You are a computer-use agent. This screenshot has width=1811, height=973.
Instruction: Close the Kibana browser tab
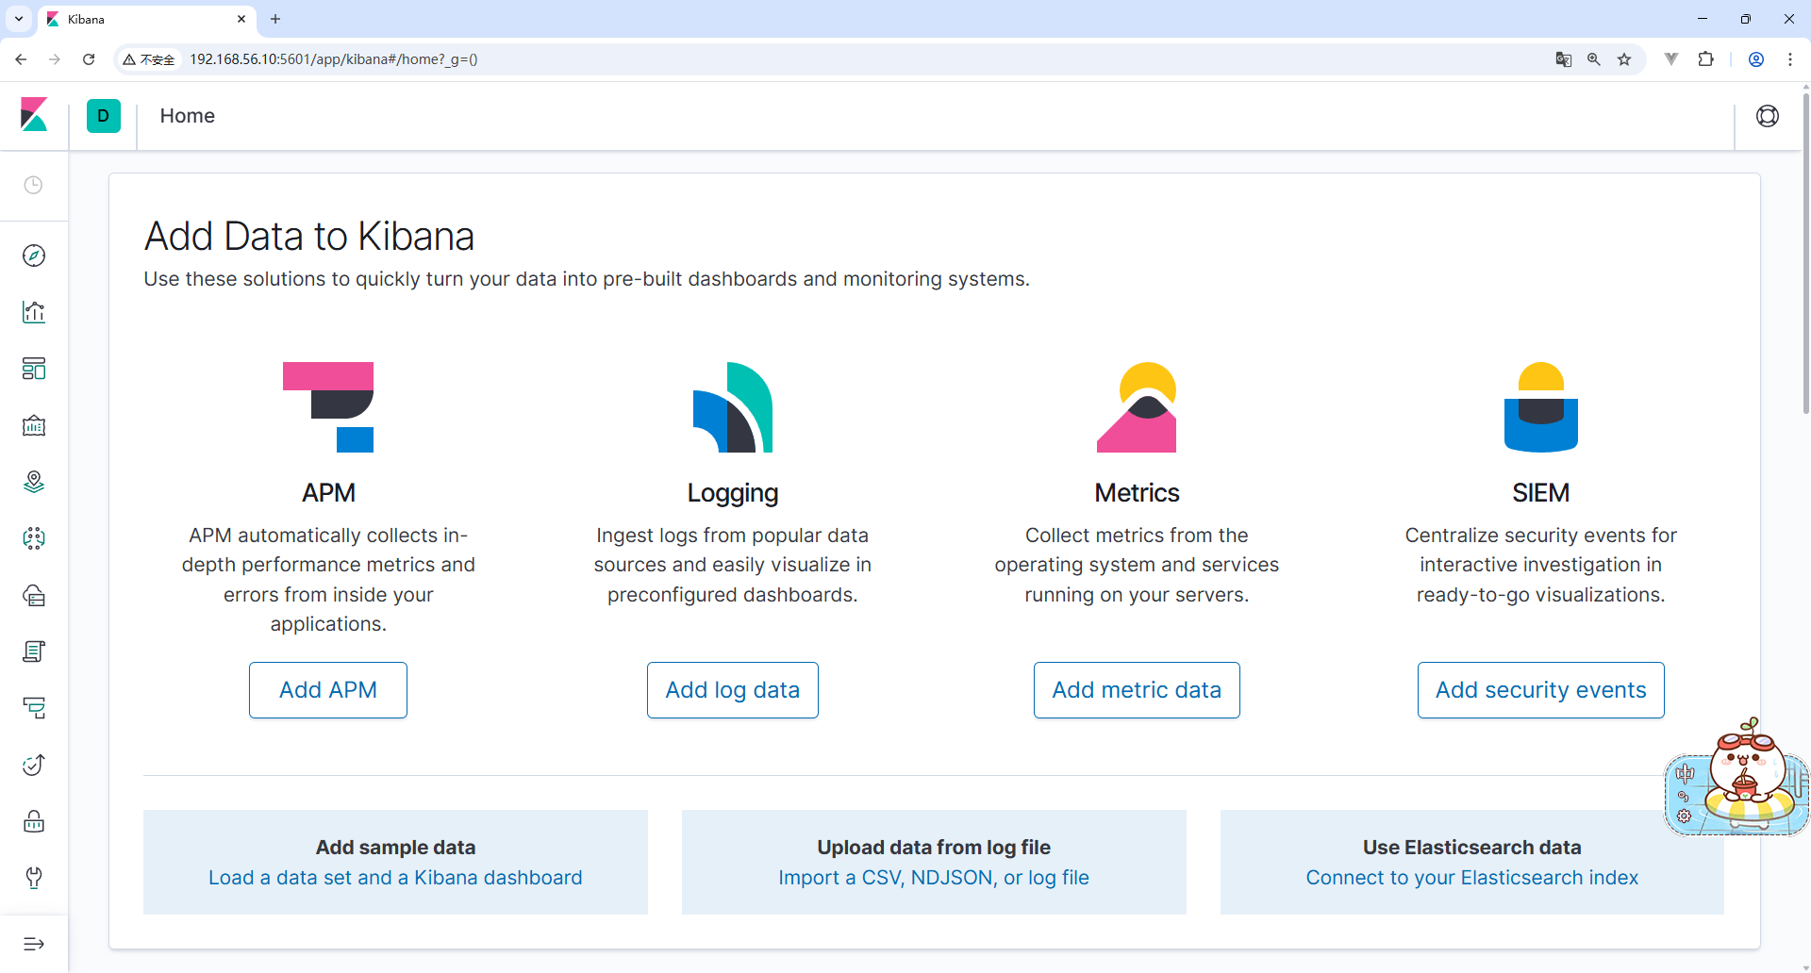(241, 19)
